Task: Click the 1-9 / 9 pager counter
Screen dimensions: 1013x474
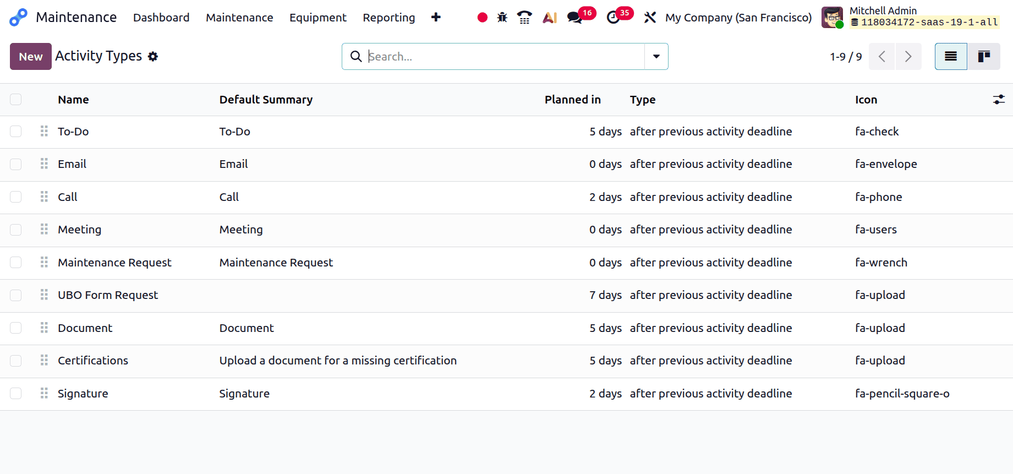Action: click(846, 57)
